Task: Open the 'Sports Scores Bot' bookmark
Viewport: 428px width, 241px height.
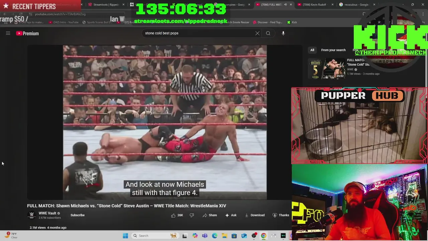Action: click(x=97, y=22)
